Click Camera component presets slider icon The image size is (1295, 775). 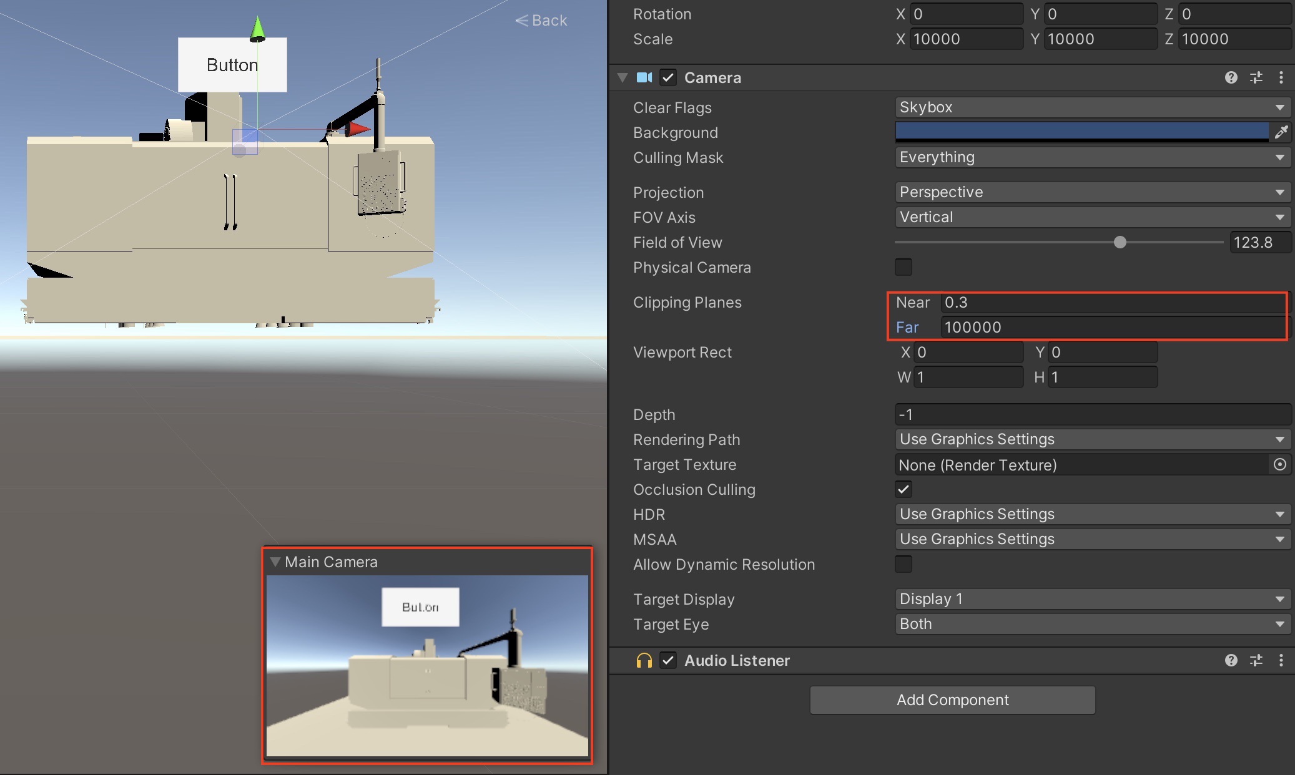pyautogui.click(x=1256, y=77)
